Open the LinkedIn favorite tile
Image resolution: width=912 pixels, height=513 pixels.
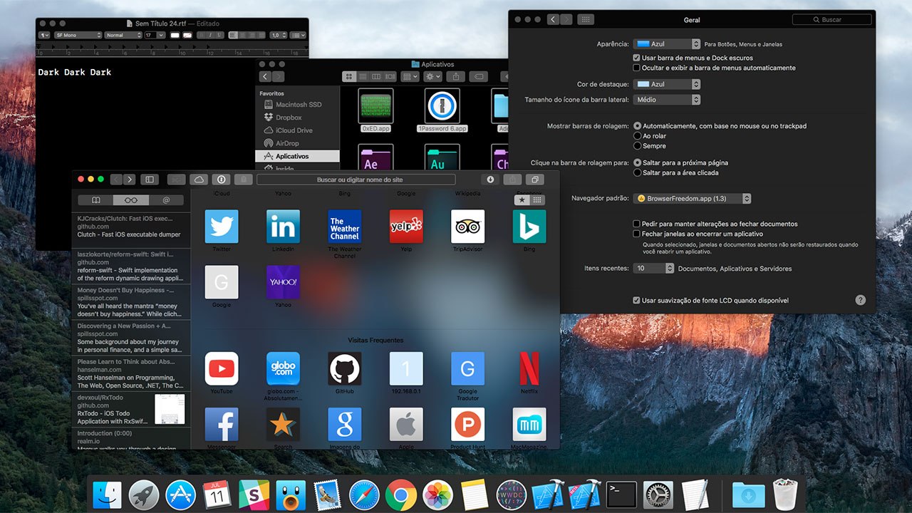(283, 227)
